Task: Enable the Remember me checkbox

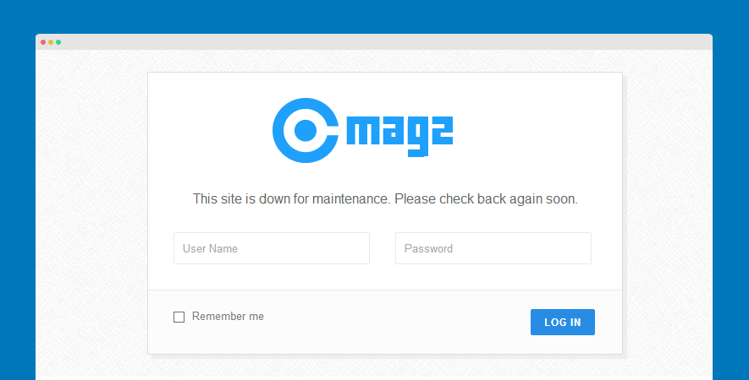Action: (x=179, y=318)
